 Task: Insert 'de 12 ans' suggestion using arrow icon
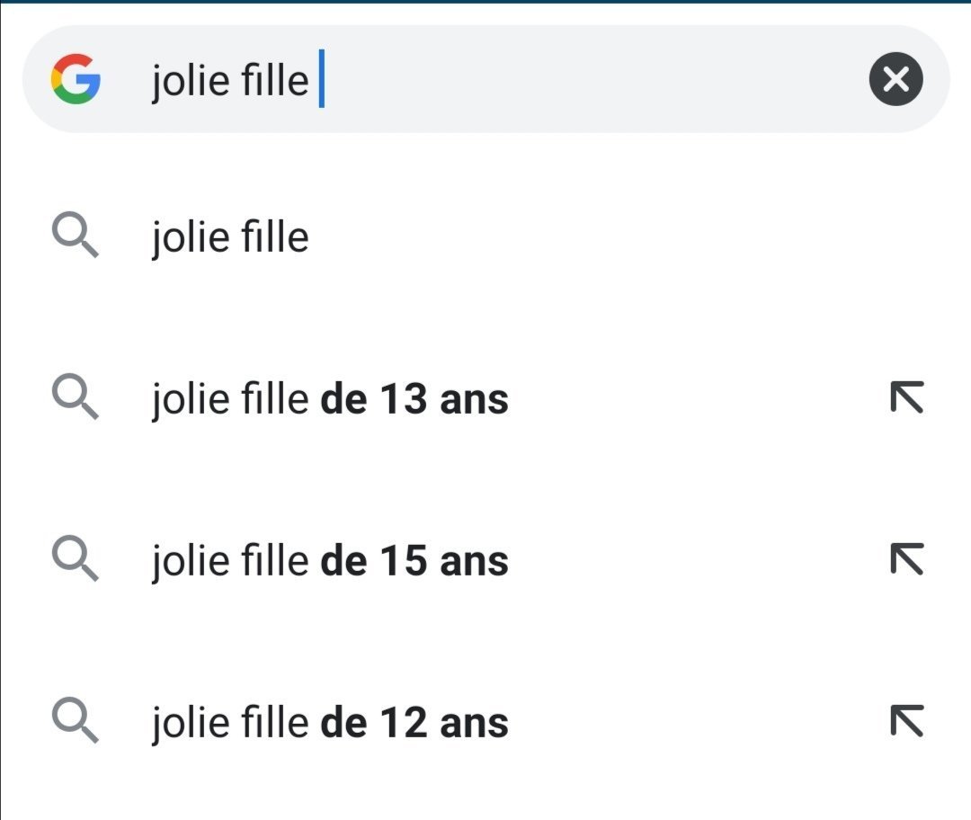(906, 721)
